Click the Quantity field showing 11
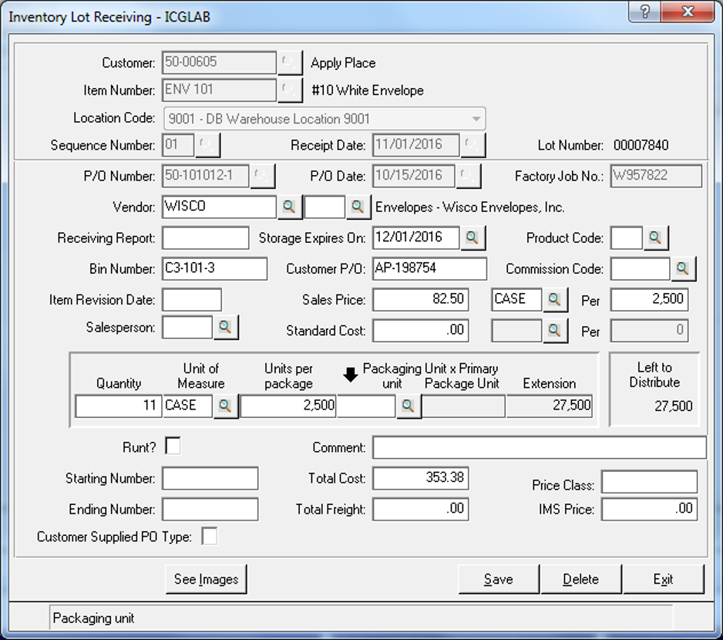The width and height of the screenshot is (723, 640). point(119,406)
